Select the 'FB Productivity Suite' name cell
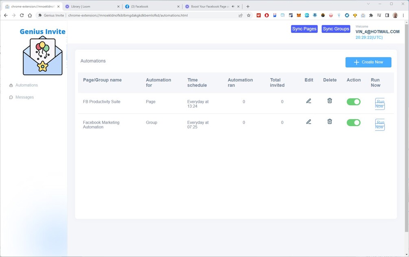Viewport: 409px width, 257px height. pyautogui.click(x=102, y=102)
